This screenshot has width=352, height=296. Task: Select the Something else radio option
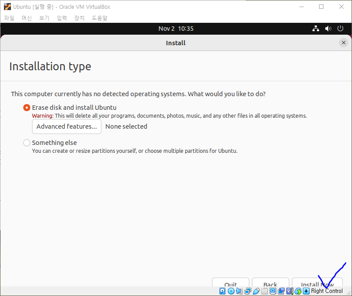coord(26,143)
